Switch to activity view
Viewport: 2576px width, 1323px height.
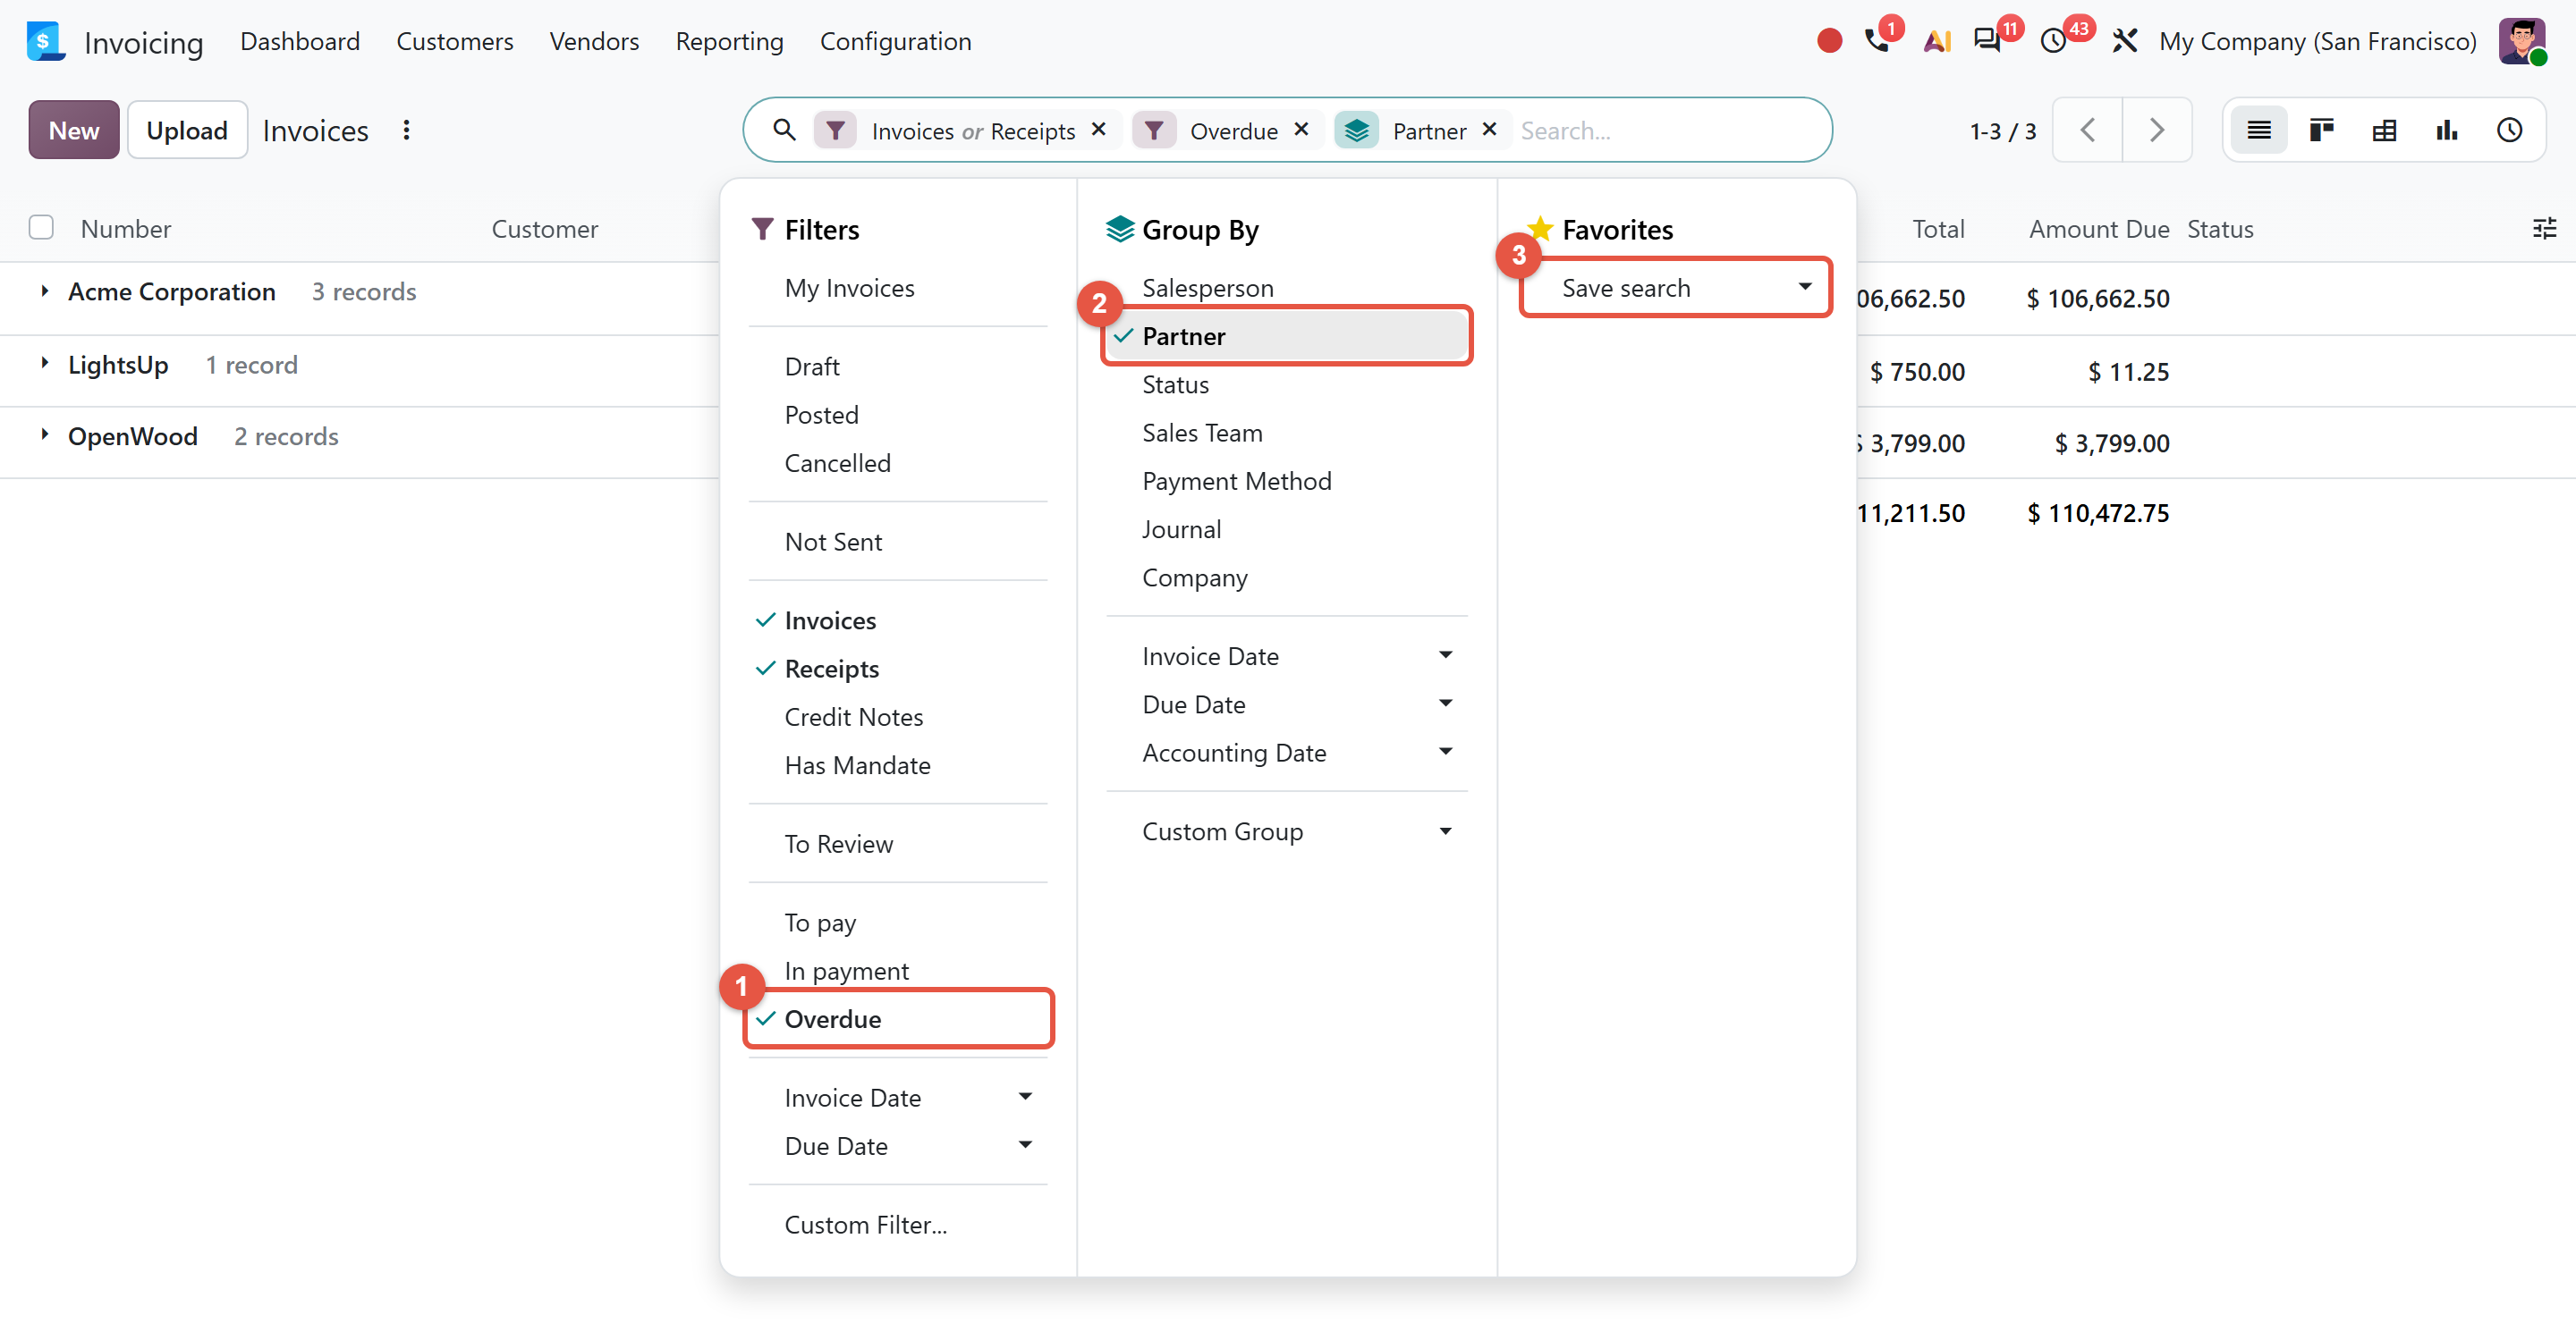tap(2509, 130)
